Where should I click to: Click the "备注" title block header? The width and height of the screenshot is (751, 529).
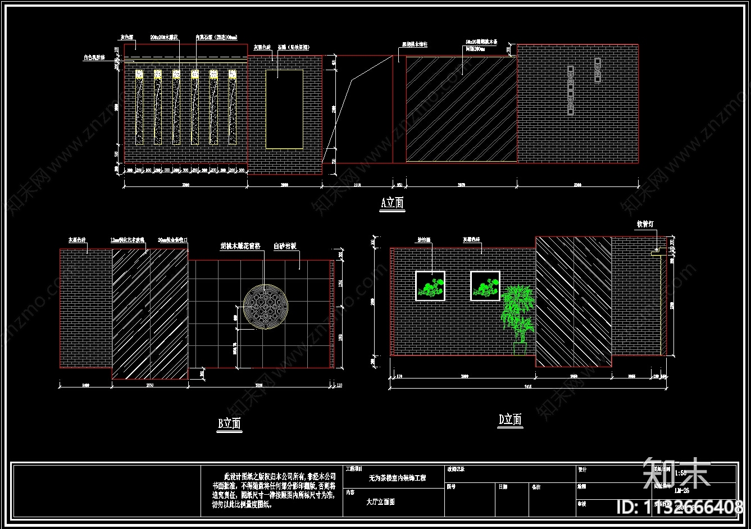tap(536, 487)
